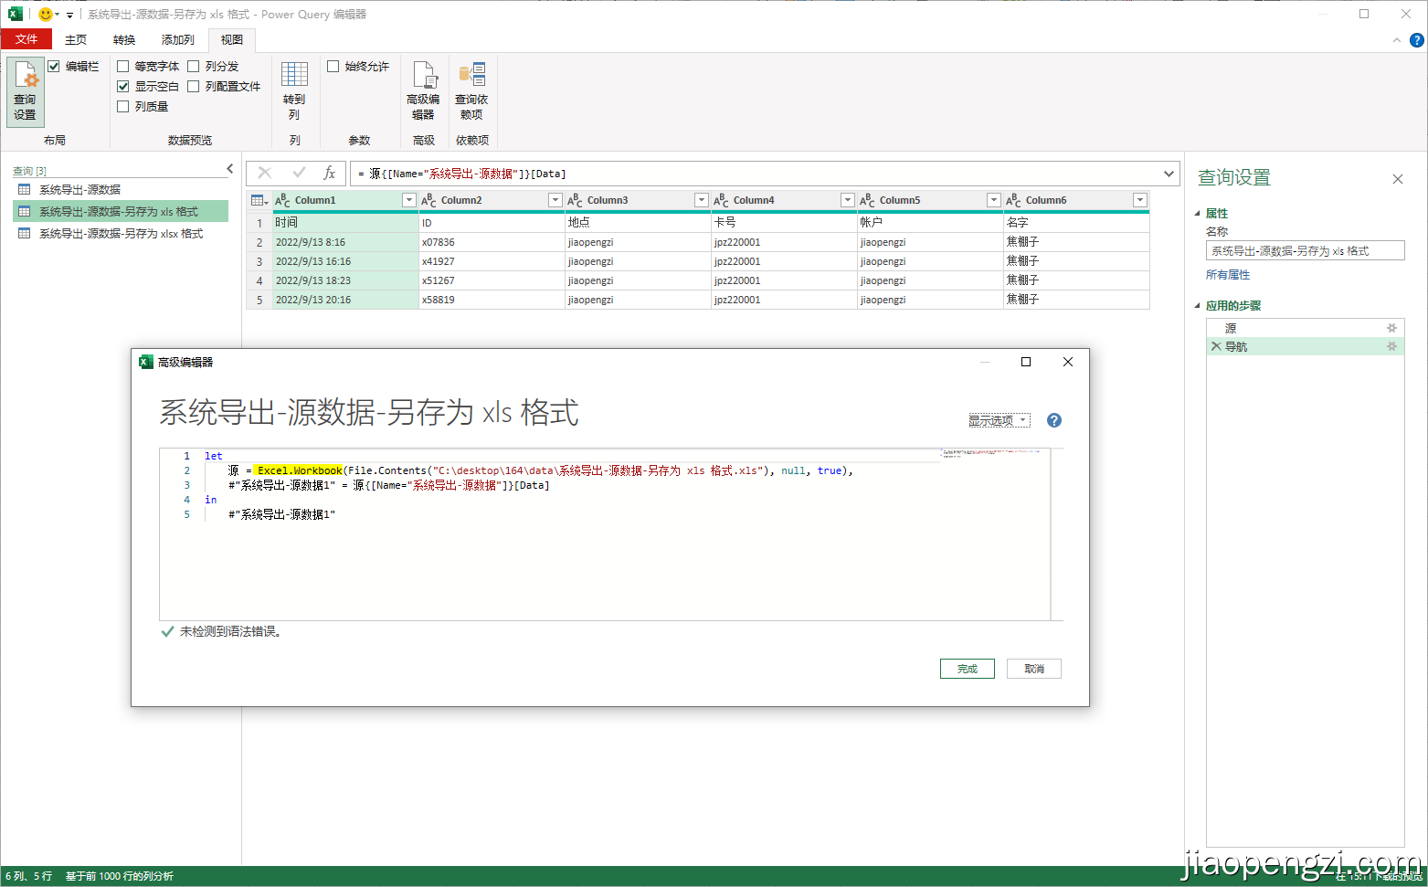Enable the 始终允许 checkbox

pos(333,66)
